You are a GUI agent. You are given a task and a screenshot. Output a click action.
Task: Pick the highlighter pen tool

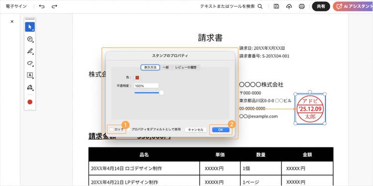point(30,51)
